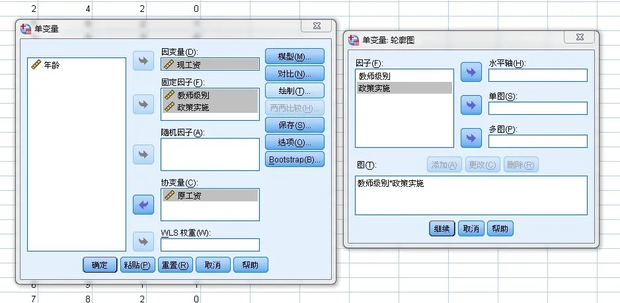
Task: Click the ruler icon next to 现工资
Action: pos(169,65)
